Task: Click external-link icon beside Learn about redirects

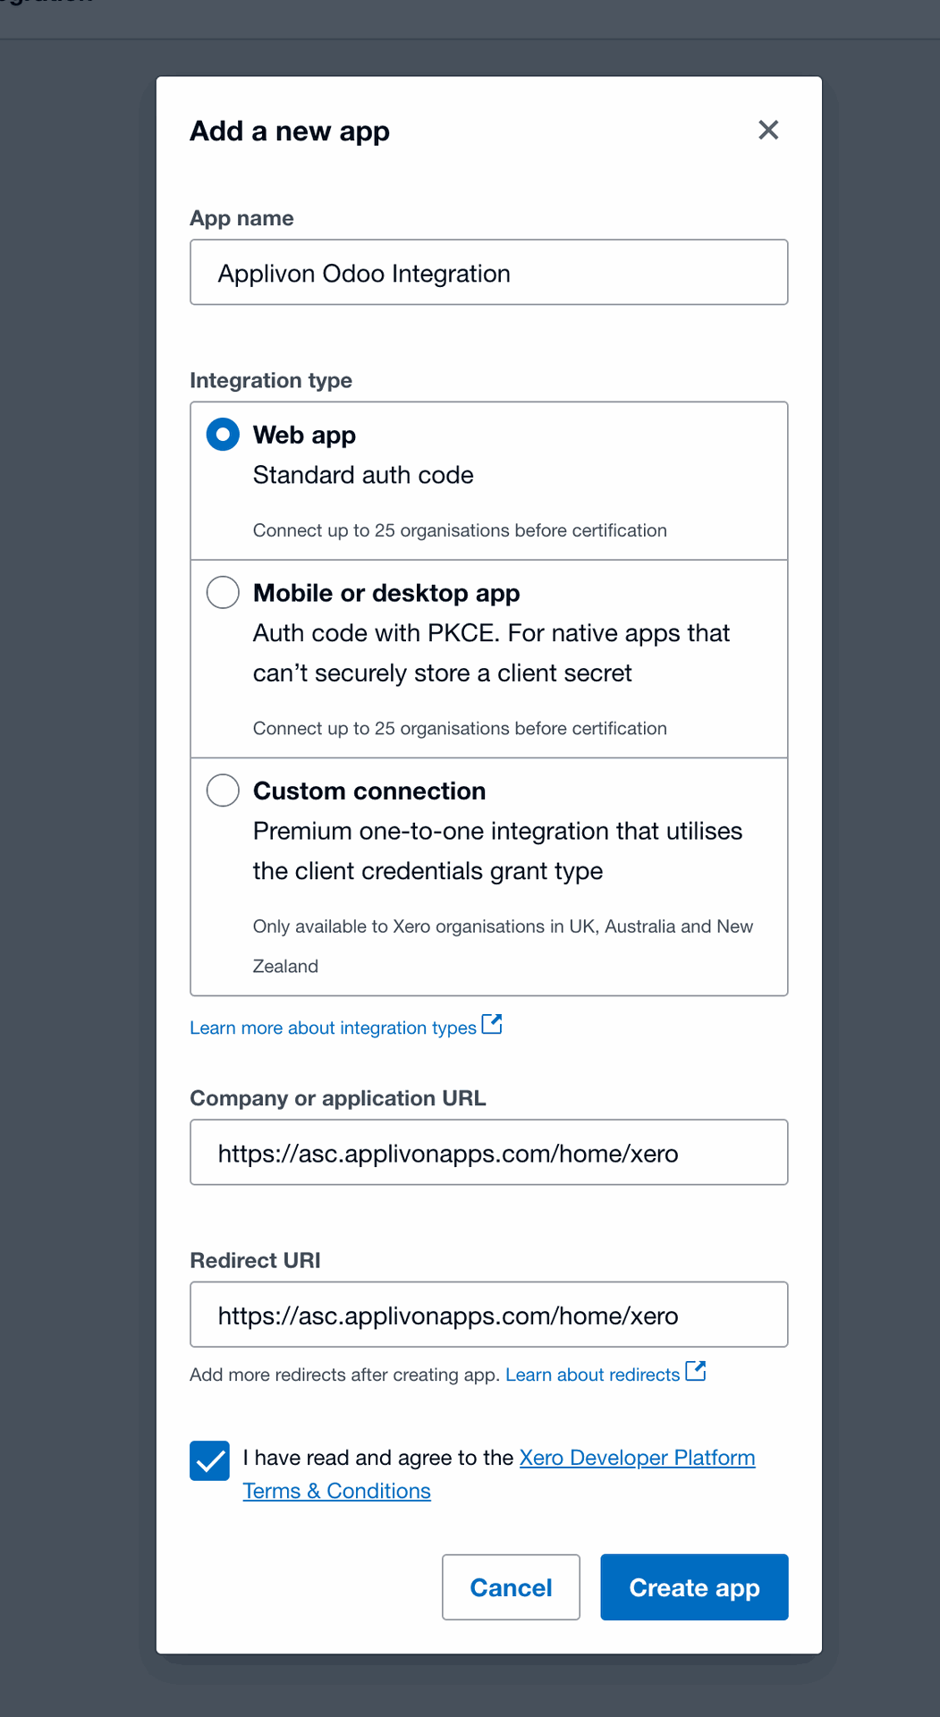Action: coord(696,1372)
